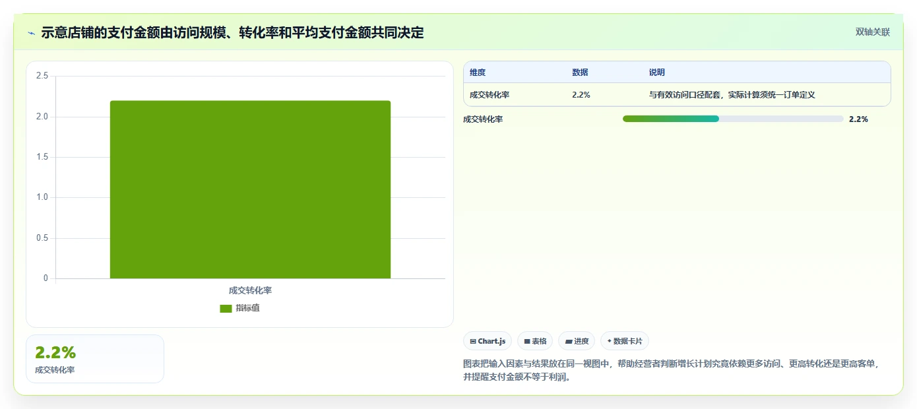Click the lightning icon beside the title

[x=31, y=32]
